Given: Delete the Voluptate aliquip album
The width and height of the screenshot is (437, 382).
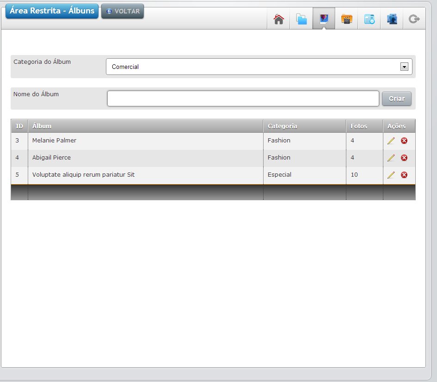Looking at the screenshot, I should (404, 175).
